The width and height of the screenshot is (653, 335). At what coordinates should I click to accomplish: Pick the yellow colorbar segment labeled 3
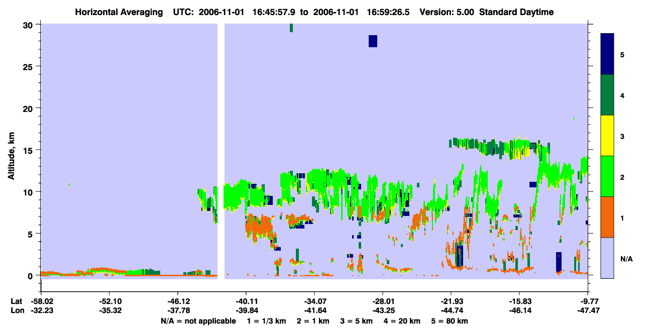click(x=607, y=136)
